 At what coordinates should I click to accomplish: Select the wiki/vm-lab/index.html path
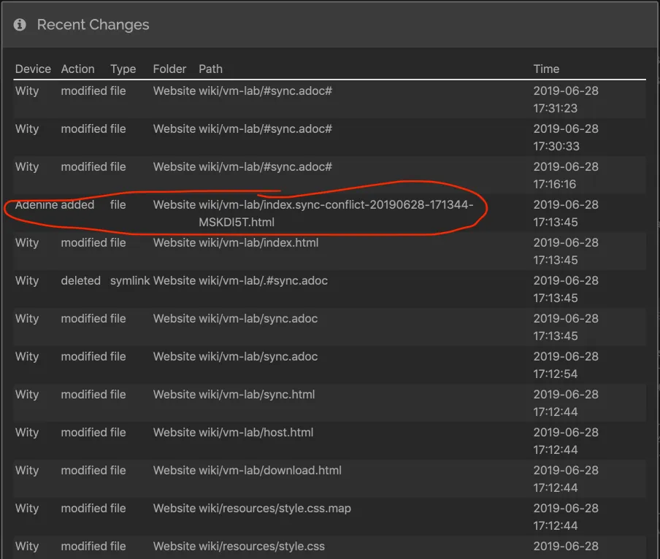[258, 243]
